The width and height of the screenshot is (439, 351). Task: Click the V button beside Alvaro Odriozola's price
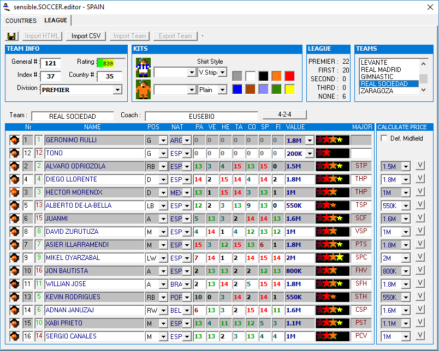(x=420, y=166)
